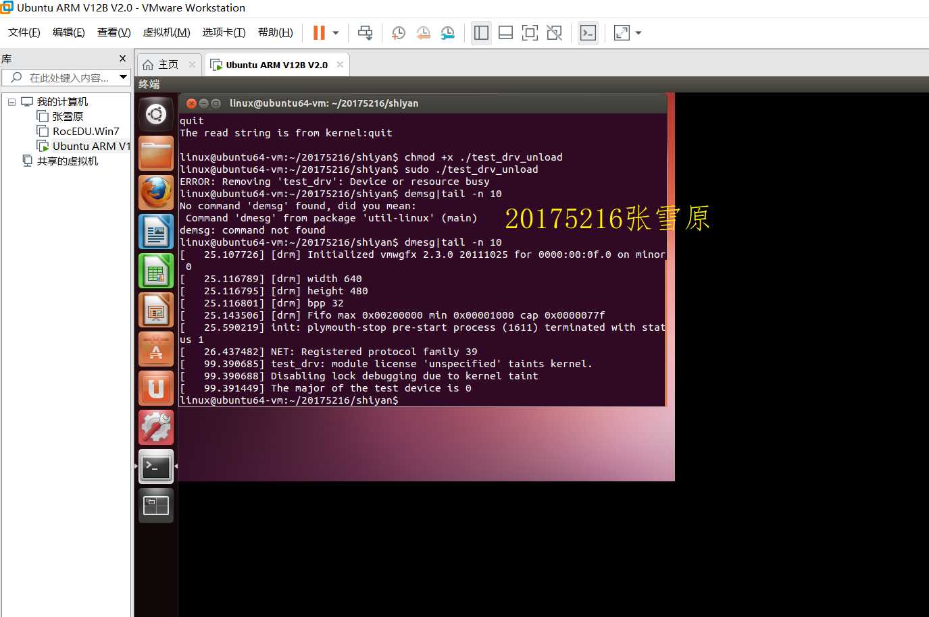This screenshot has height=617, width=929.
Task: Close the terminal window
Action: (x=191, y=103)
